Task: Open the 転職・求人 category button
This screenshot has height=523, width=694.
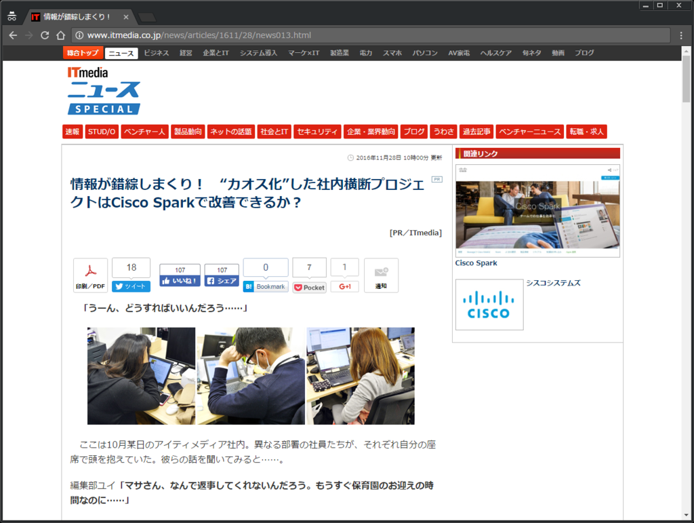Action: [586, 132]
